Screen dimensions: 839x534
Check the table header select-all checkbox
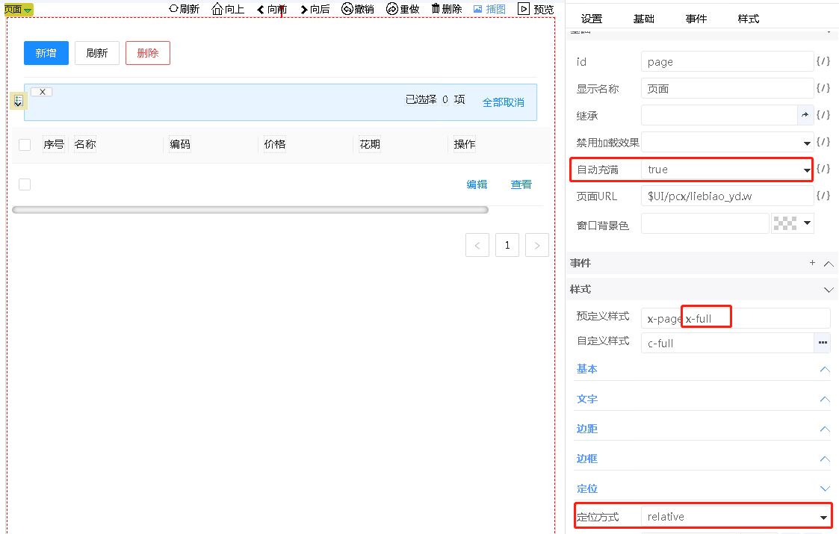tap(25, 145)
